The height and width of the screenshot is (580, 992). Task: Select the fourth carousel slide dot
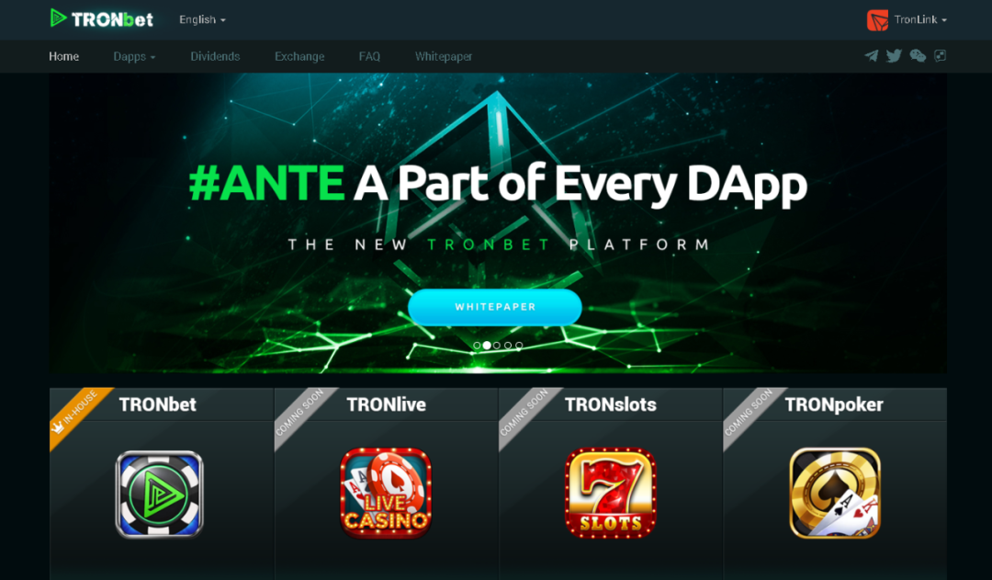(508, 346)
